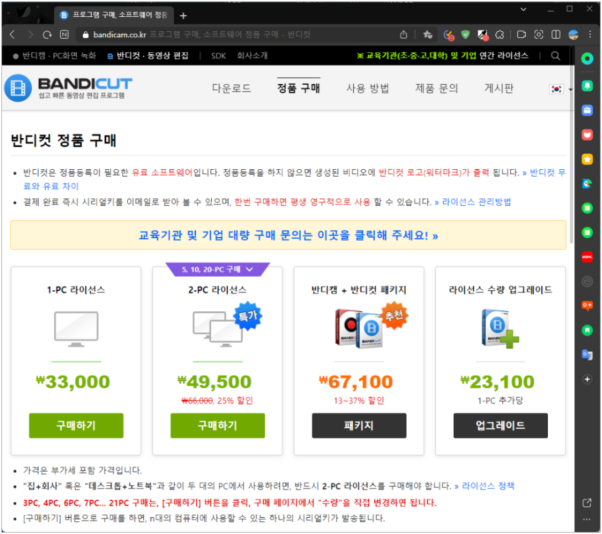Reload the current page
The height and width of the screenshot is (534, 602).
[x=47, y=35]
